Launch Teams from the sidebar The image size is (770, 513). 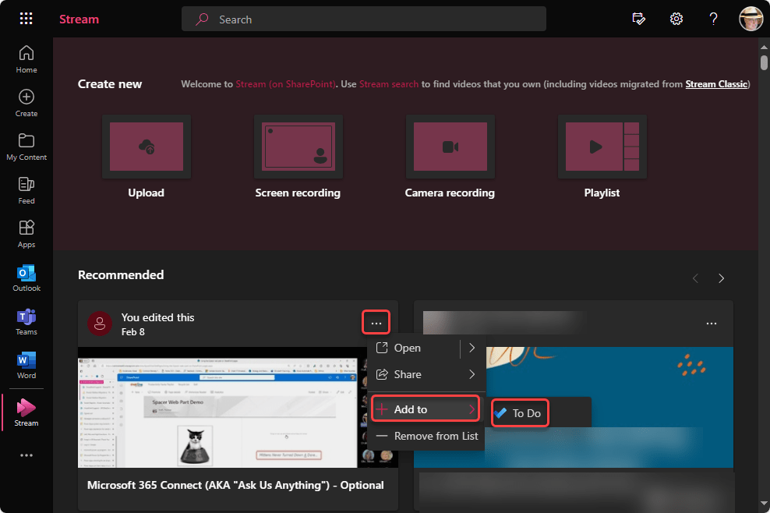click(26, 321)
